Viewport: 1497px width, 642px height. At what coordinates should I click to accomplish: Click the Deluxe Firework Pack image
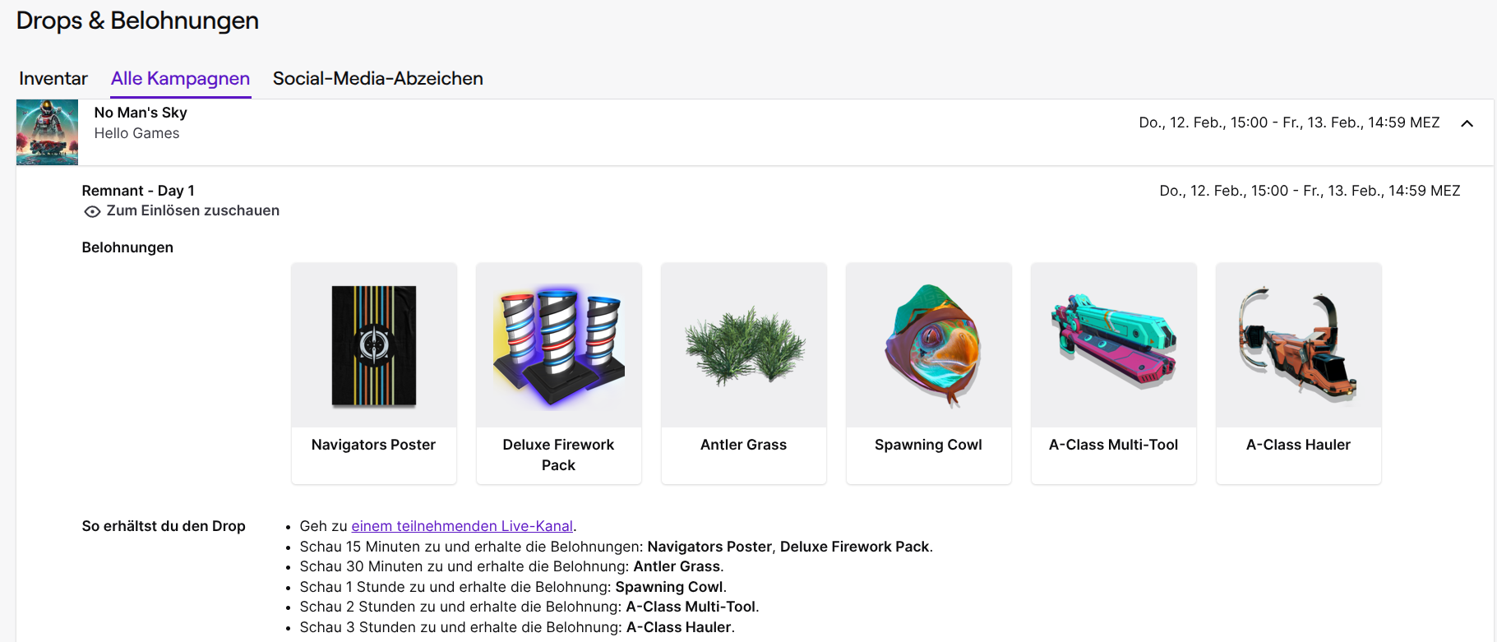coord(559,345)
